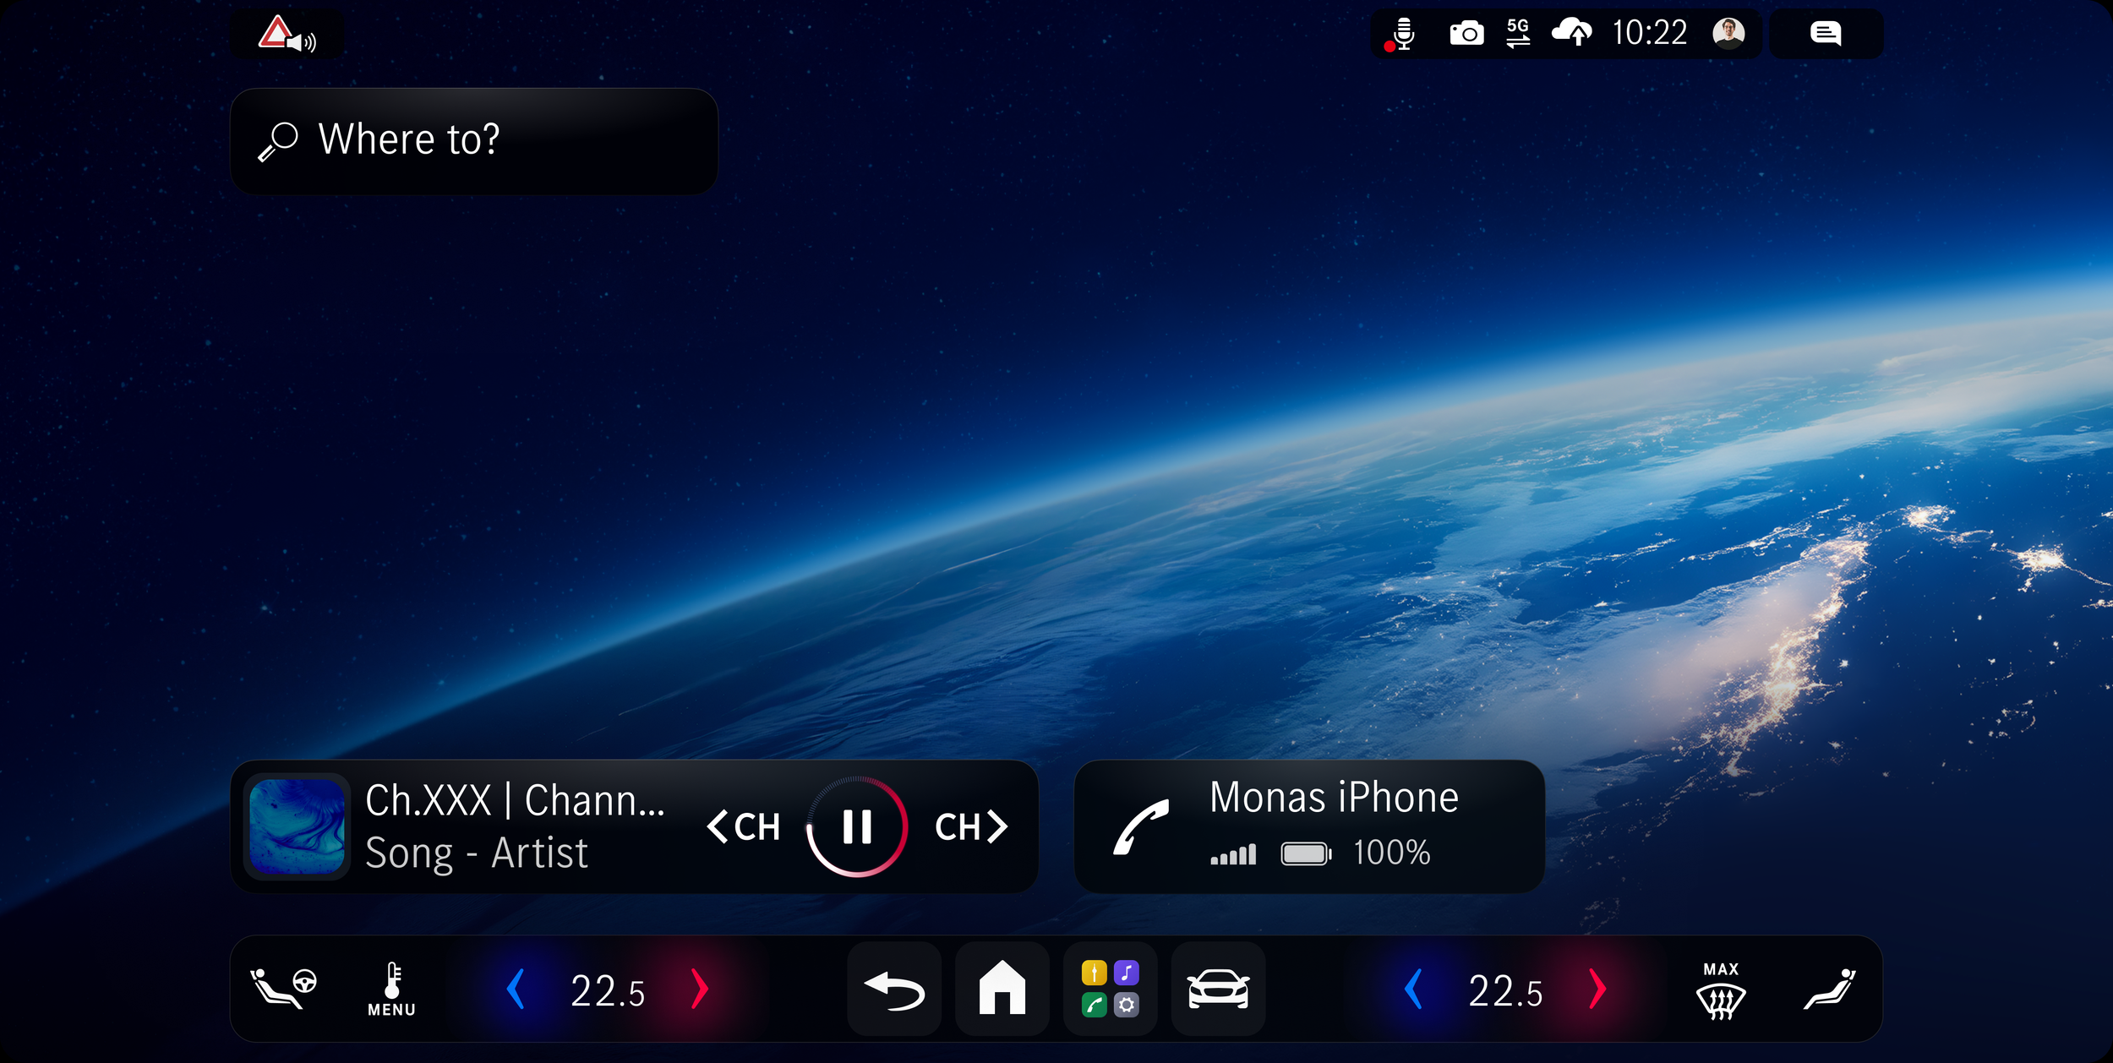
Task: Toggle the 5G data connection
Action: [x=1519, y=33]
